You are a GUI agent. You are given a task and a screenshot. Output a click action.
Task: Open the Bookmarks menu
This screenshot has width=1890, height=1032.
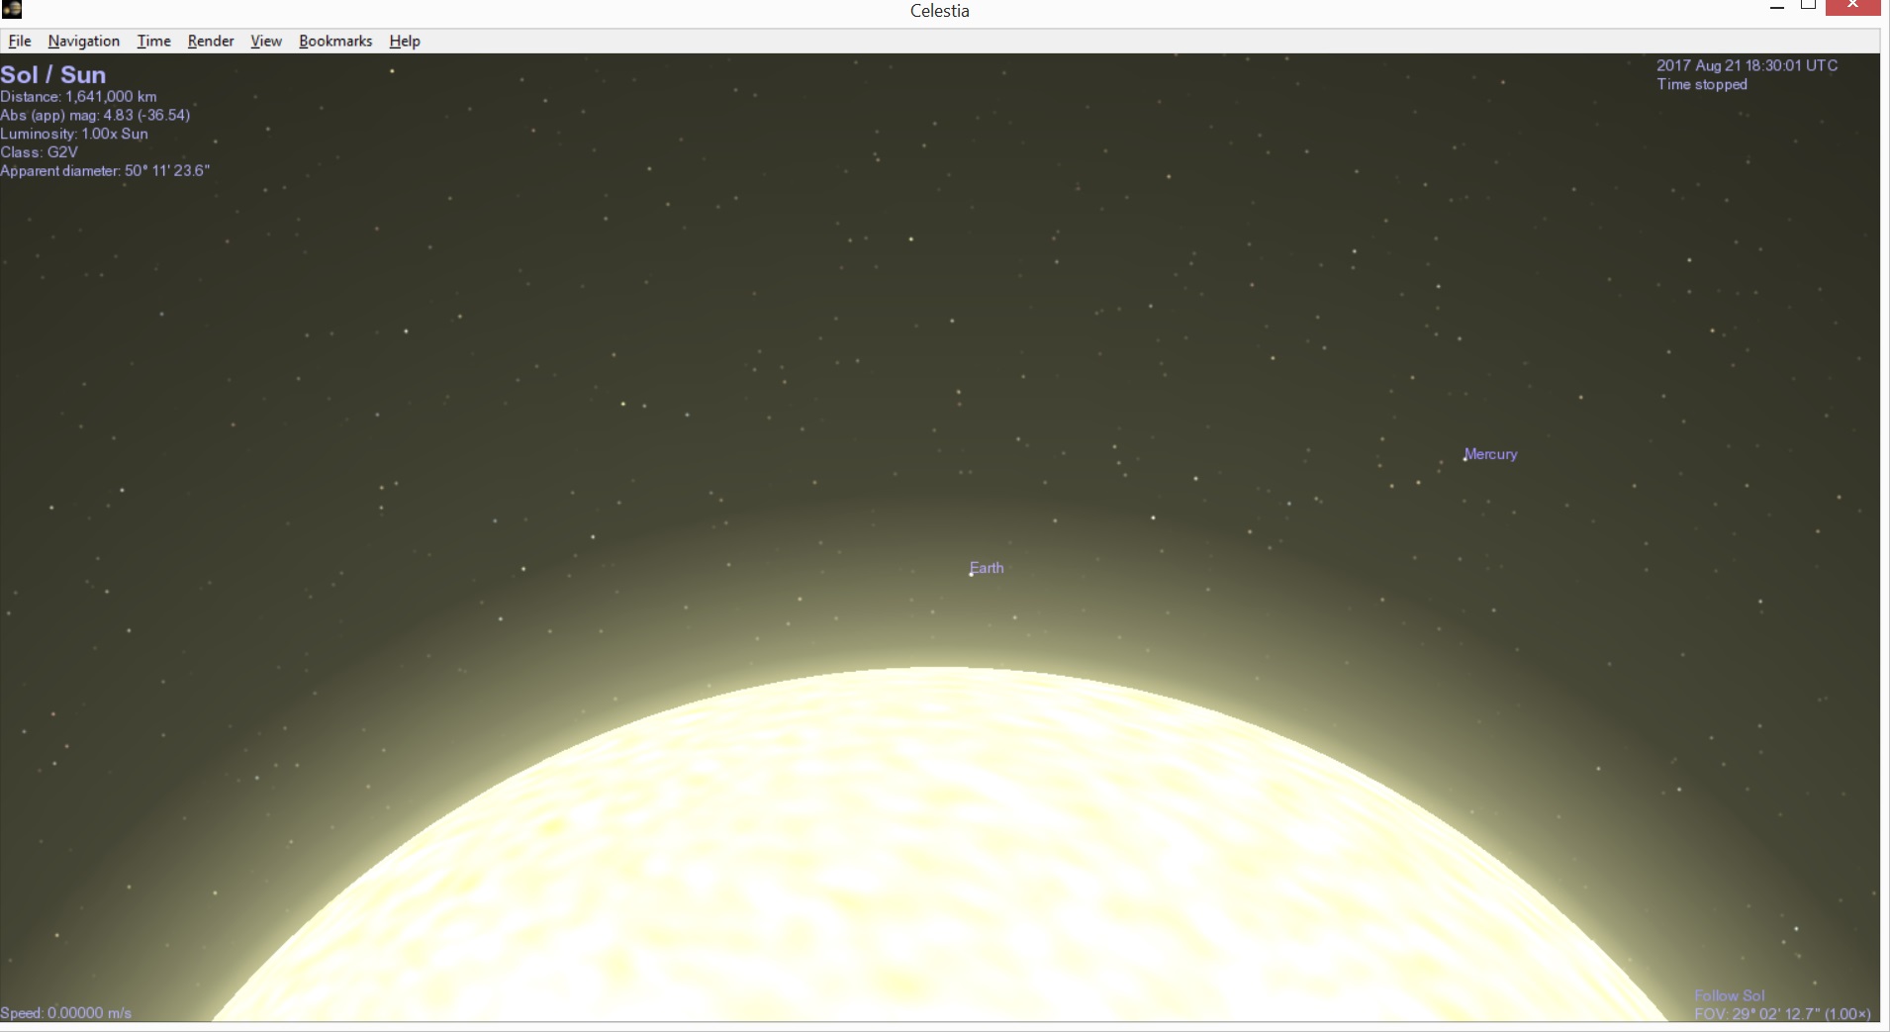335,41
